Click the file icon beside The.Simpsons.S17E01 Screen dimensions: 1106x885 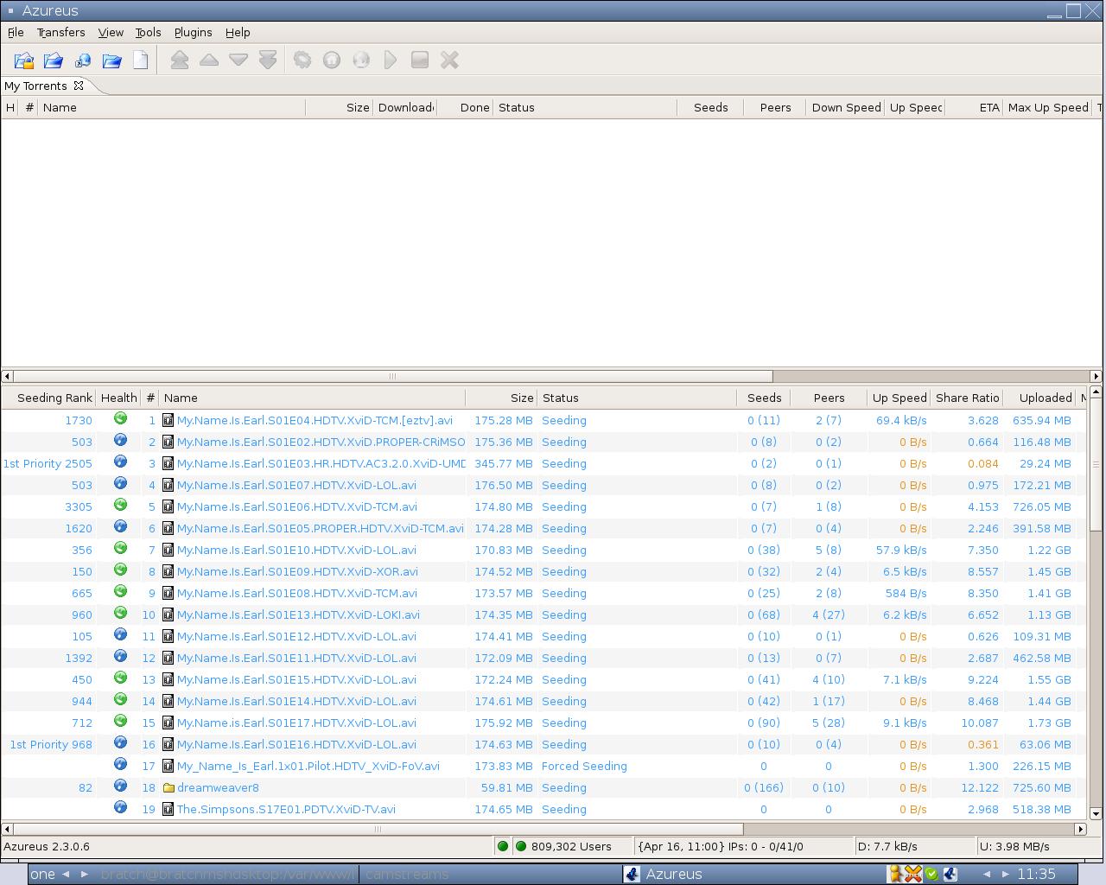coord(168,809)
